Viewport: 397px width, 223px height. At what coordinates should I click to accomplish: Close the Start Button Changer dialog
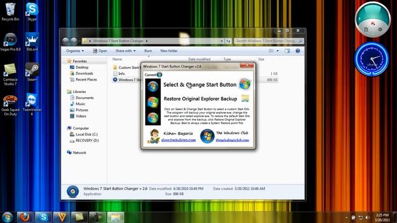point(247,65)
